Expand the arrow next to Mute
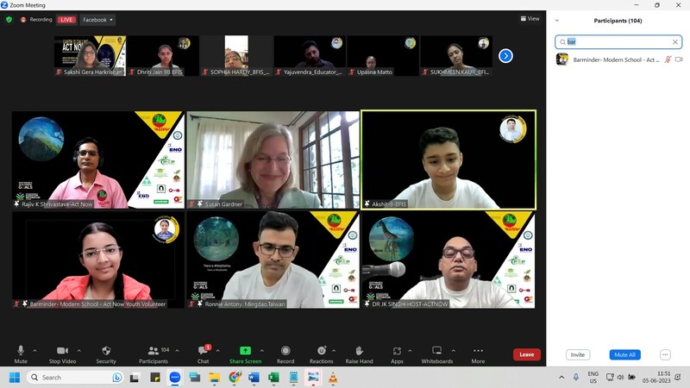Viewport: 690px width, 388px height. click(34, 351)
